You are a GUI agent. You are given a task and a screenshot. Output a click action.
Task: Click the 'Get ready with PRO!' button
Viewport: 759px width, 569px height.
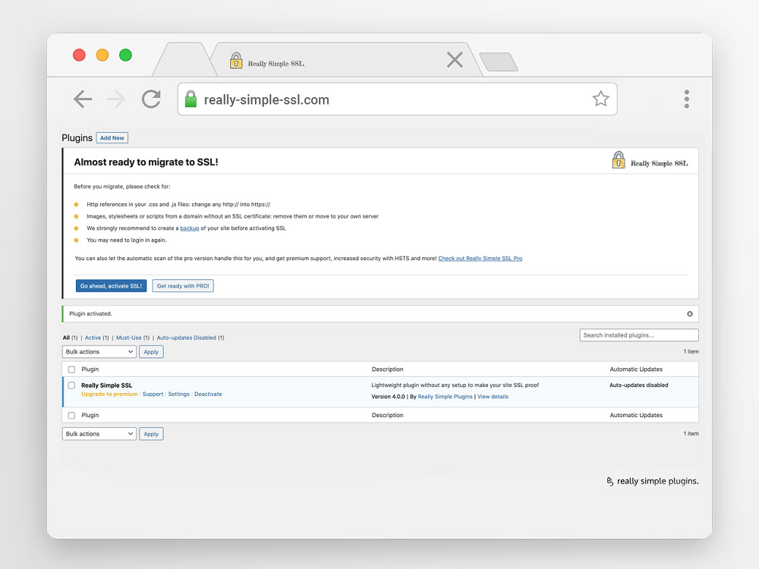[183, 286]
